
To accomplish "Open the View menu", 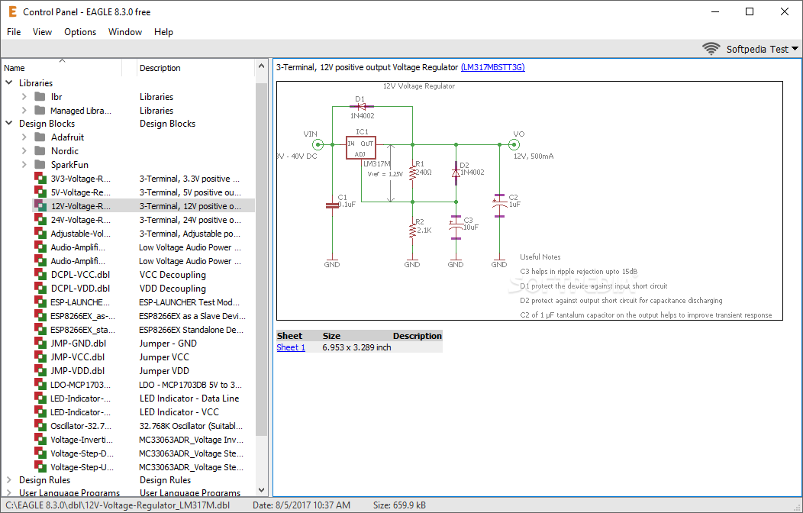I will point(42,32).
